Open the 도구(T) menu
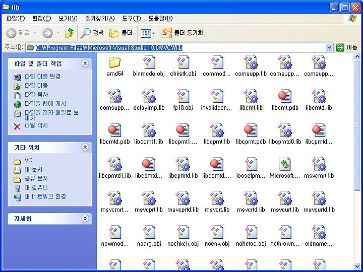Image resolution: width=363 pixels, height=272 pixels. [131, 18]
